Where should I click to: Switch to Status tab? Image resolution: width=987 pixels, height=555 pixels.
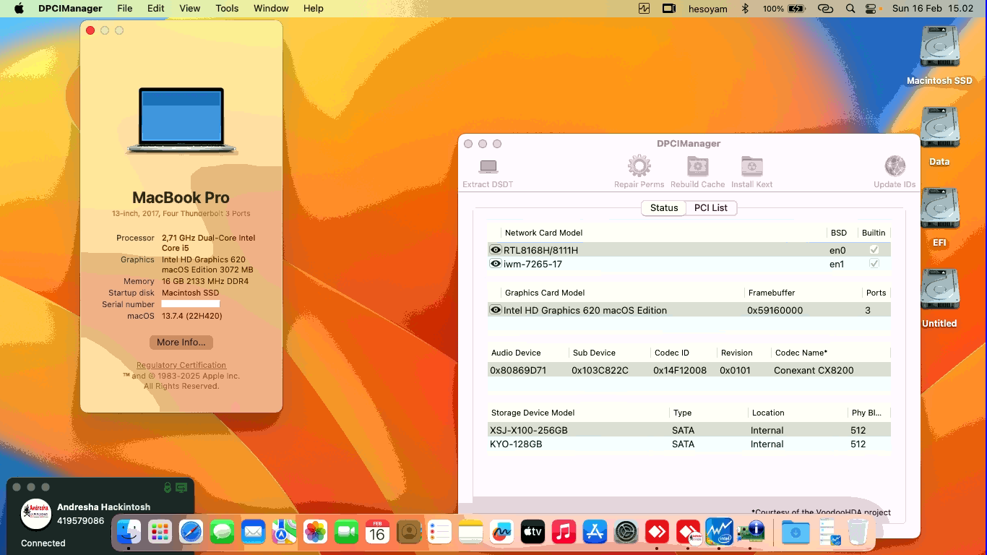pyautogui.click(x=663, y=208)
